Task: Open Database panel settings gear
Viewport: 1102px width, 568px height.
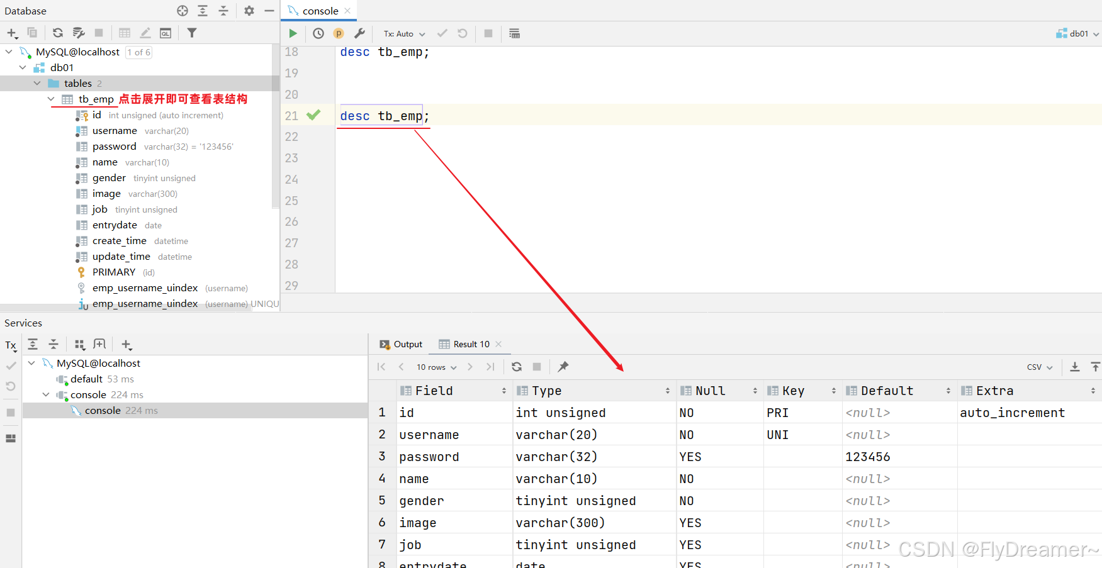Action: click(249, 11)
